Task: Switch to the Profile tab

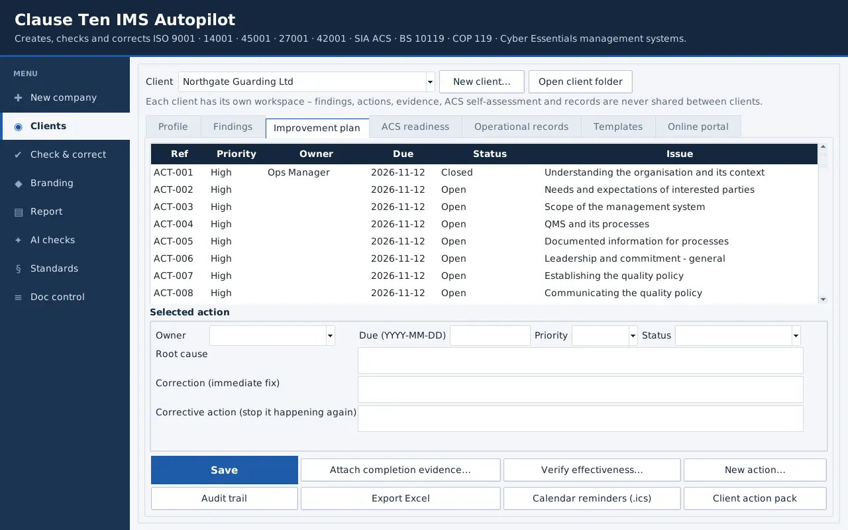Action: click(x=173, y=127)
